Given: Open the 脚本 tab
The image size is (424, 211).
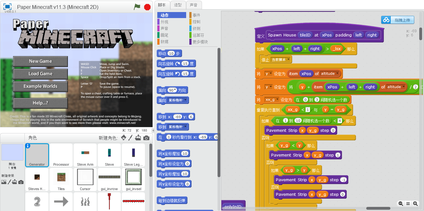Looking at the screenshot, I should (162, 5).
